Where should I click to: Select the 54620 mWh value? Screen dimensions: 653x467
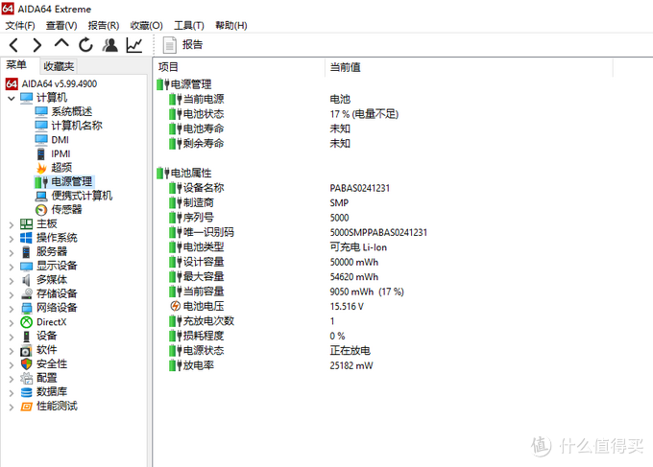[354, 277]
